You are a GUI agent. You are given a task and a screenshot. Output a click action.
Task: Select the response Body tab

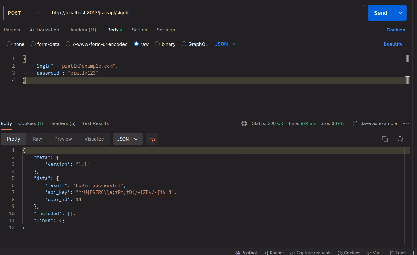pyautogui.click(x=6, y=123)
